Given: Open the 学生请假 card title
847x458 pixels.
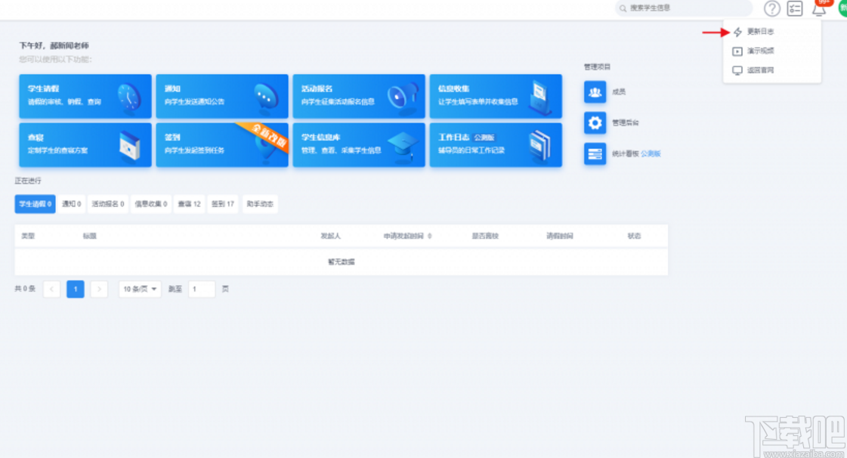Looking at the screenshot, I should point(43,88).
